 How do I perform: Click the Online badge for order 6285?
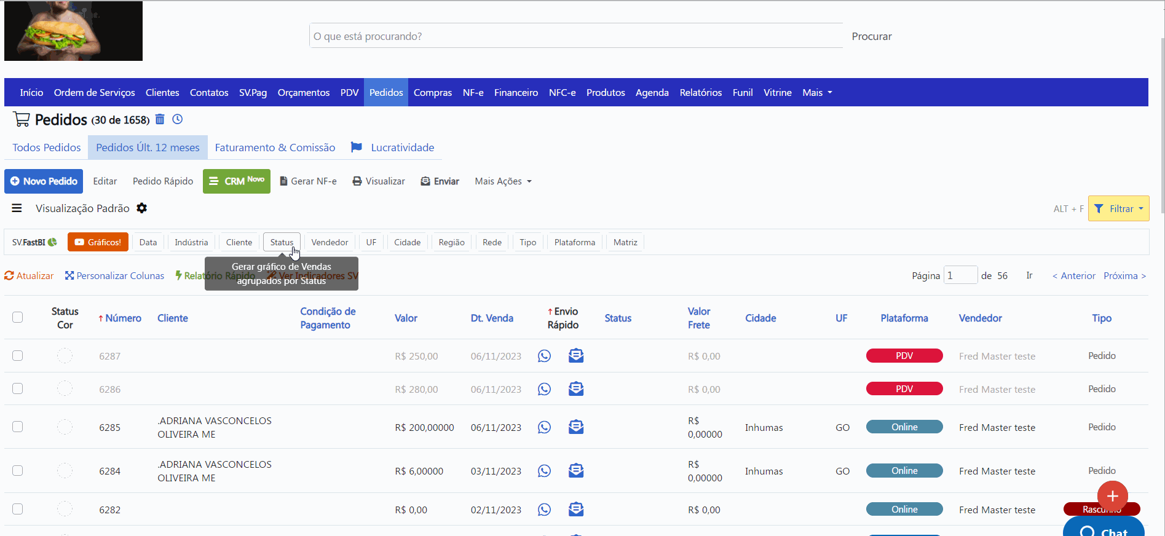click(904, 427)
